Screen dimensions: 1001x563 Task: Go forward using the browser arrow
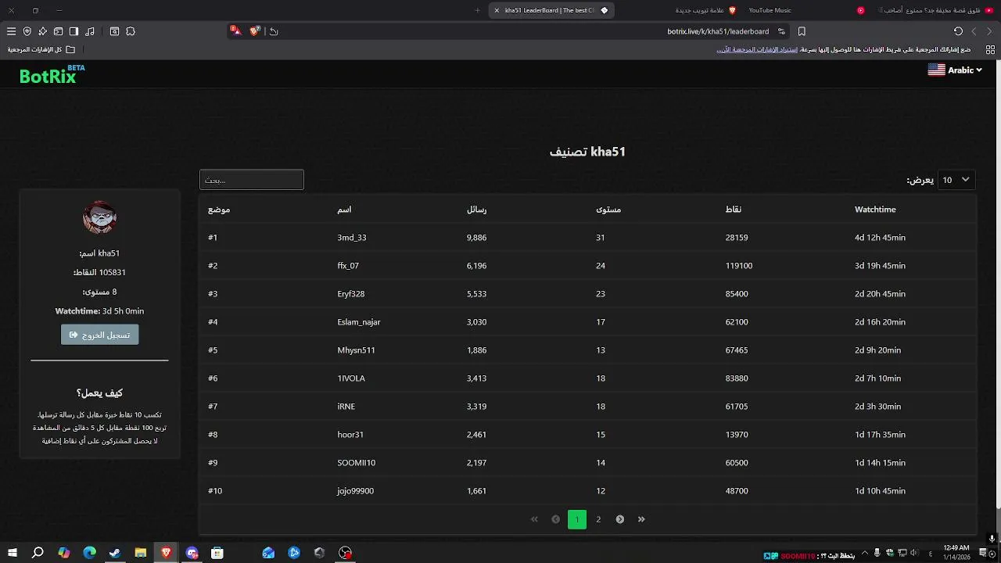974,31
